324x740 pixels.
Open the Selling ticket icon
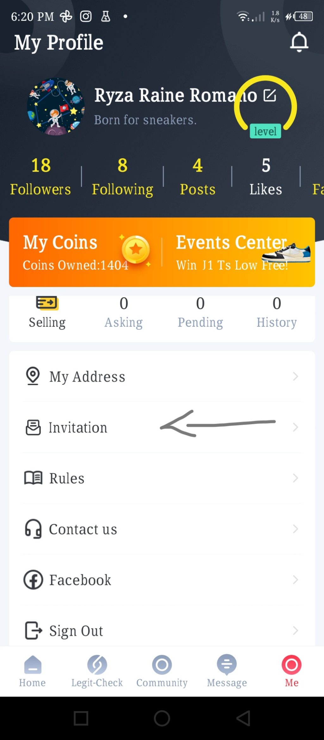pos(47,303)
